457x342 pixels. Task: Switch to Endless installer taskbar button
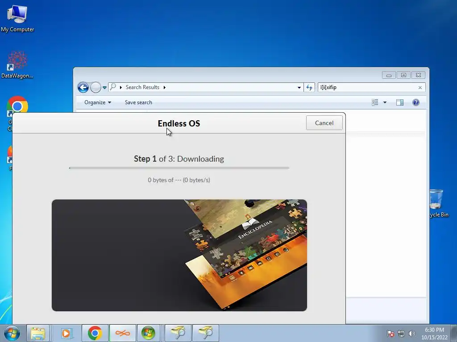coord(123,333)
